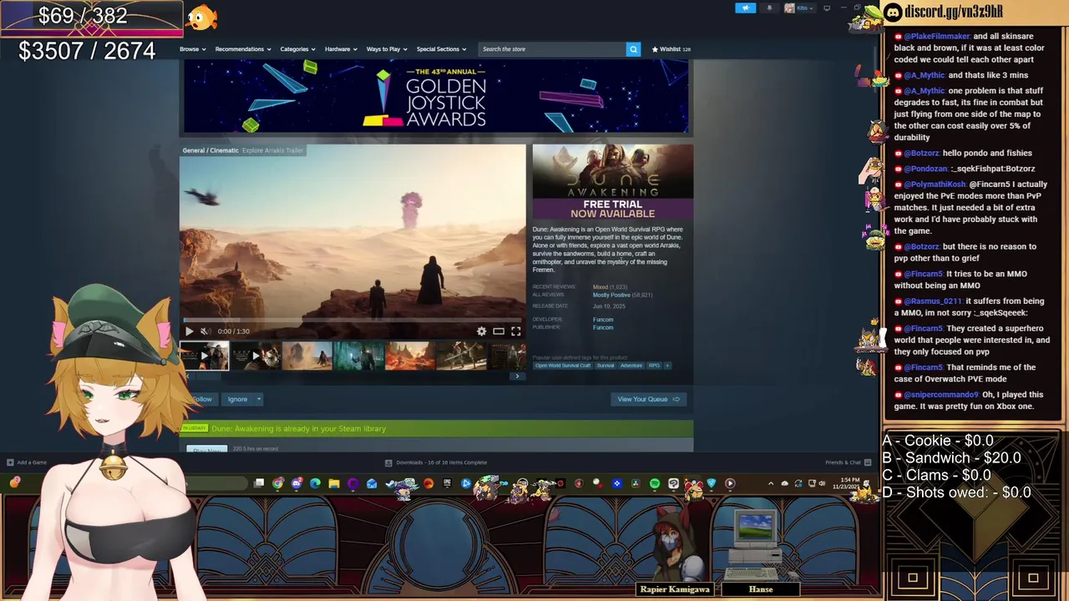
Task: Click the store search magnifier button
Action: [633, 49]
